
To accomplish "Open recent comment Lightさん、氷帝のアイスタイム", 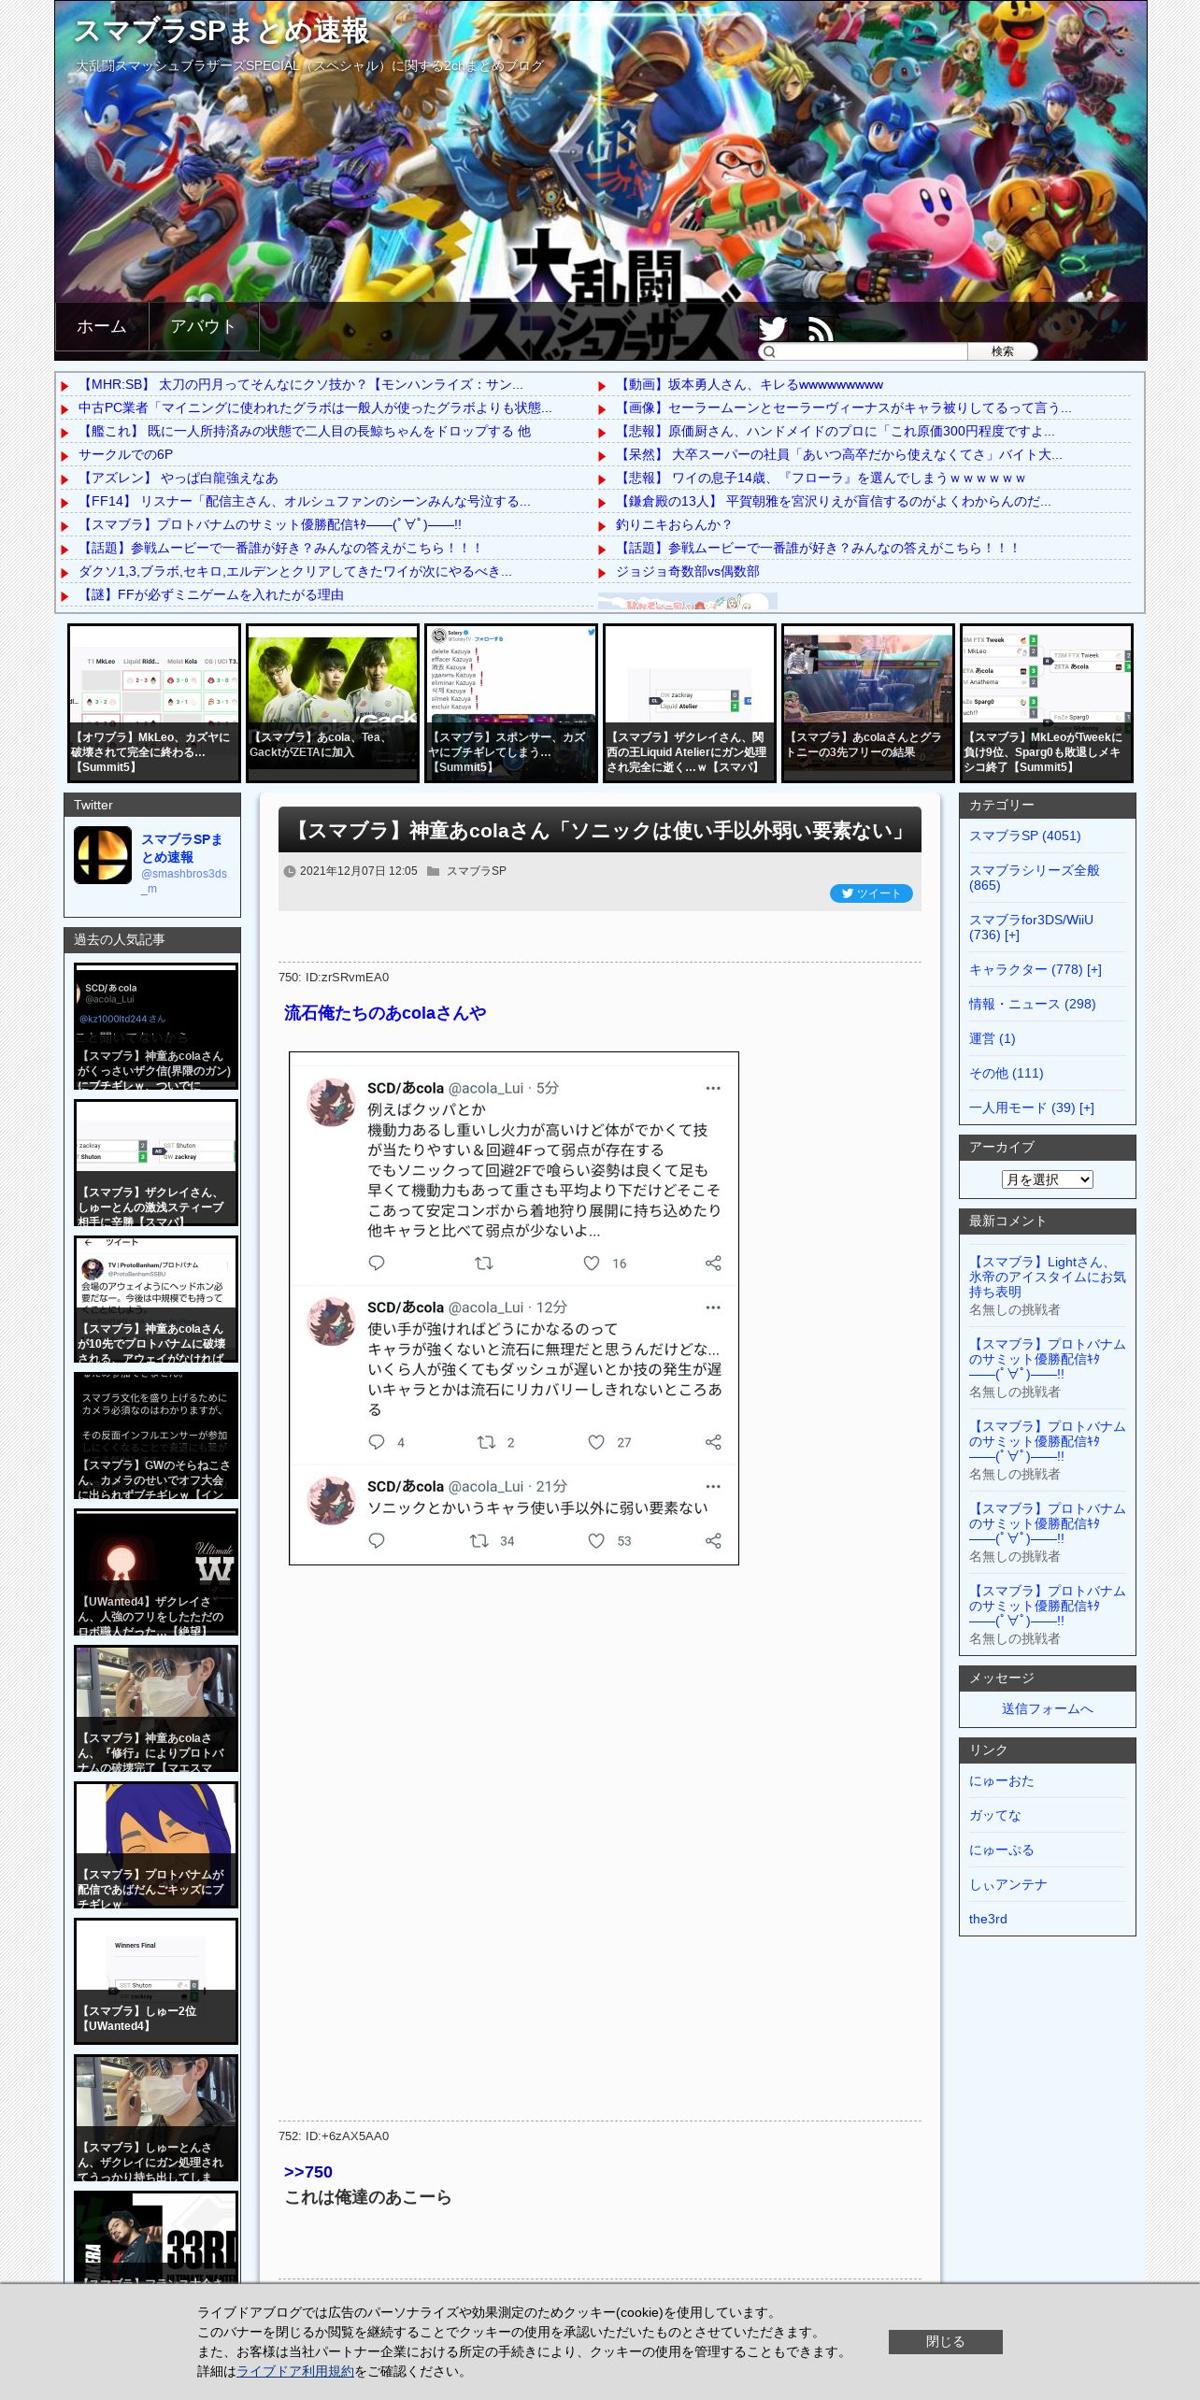I will coord(1047,1277).
